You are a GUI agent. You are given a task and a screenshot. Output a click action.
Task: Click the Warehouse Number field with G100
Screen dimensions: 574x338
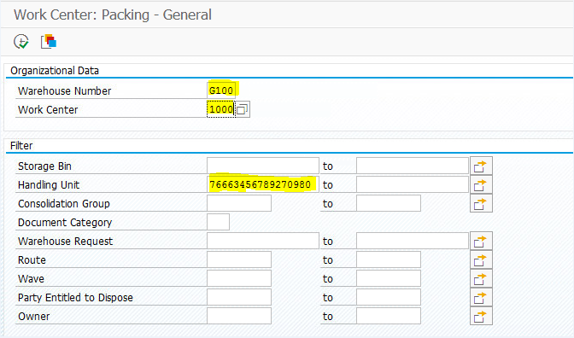tap(221, 90)
